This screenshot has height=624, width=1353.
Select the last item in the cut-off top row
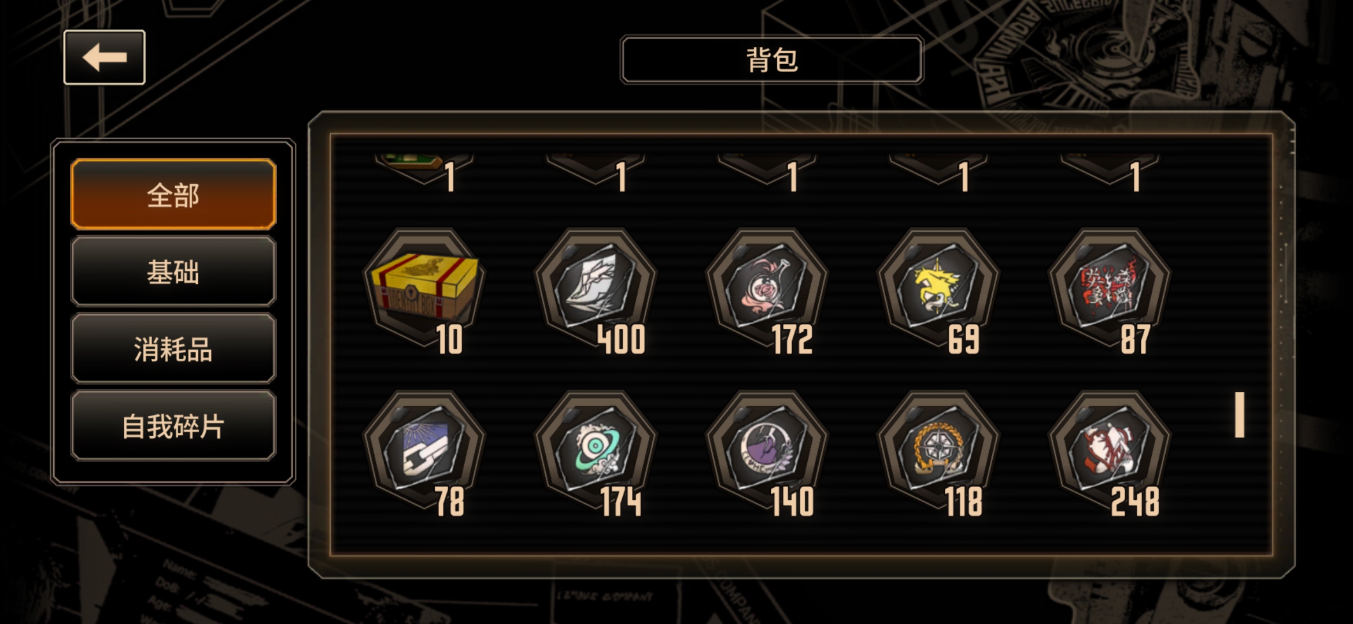point(1110,170)
